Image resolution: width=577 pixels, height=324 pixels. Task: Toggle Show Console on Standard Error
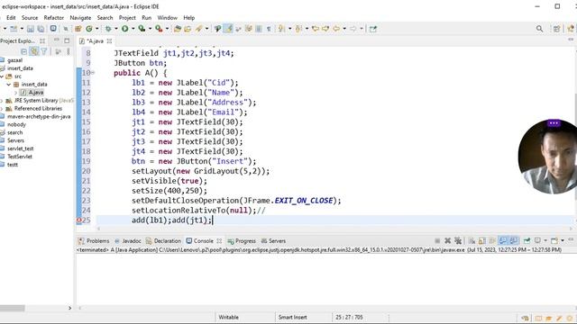514,240
